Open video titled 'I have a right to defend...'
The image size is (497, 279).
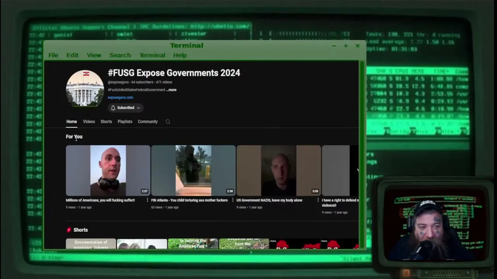tap(340, 203)
